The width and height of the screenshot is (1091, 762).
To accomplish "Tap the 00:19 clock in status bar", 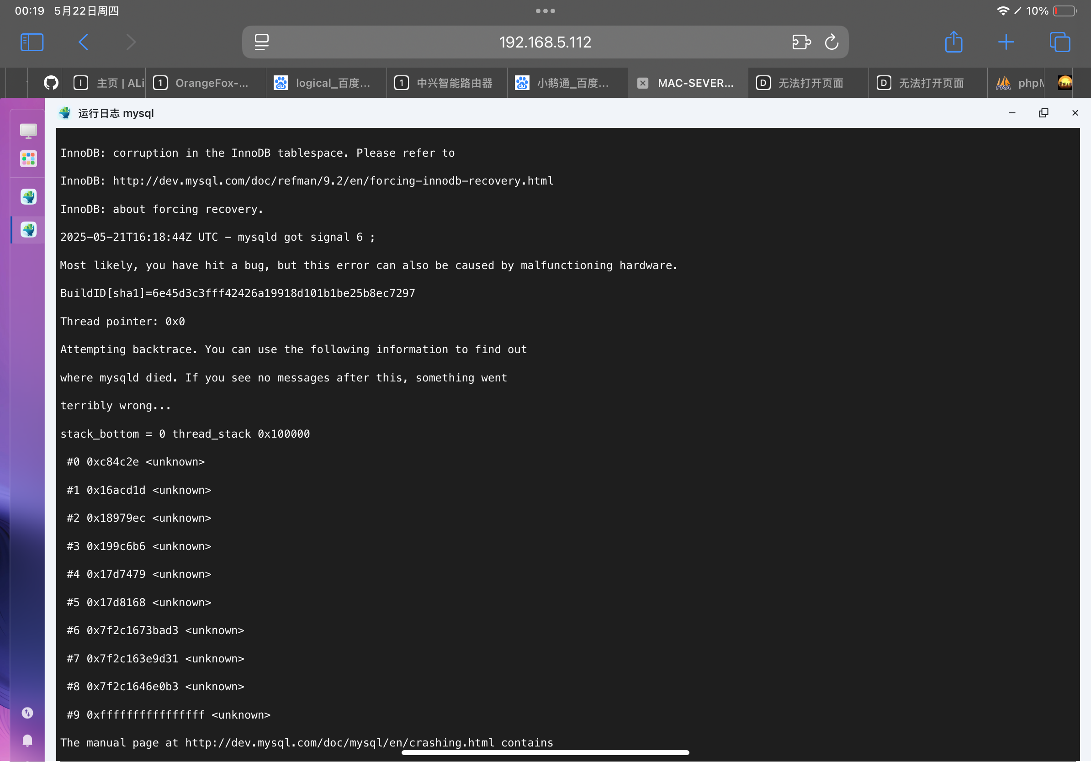I will 29,11.
